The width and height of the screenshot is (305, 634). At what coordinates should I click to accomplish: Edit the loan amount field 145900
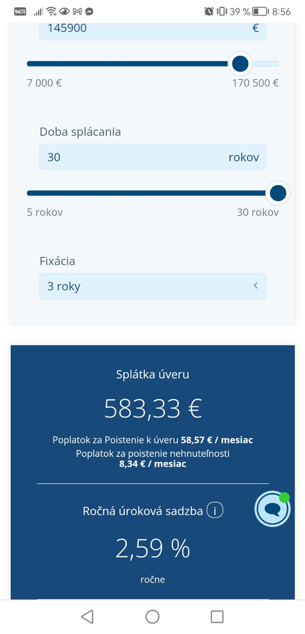pos(146,29)
